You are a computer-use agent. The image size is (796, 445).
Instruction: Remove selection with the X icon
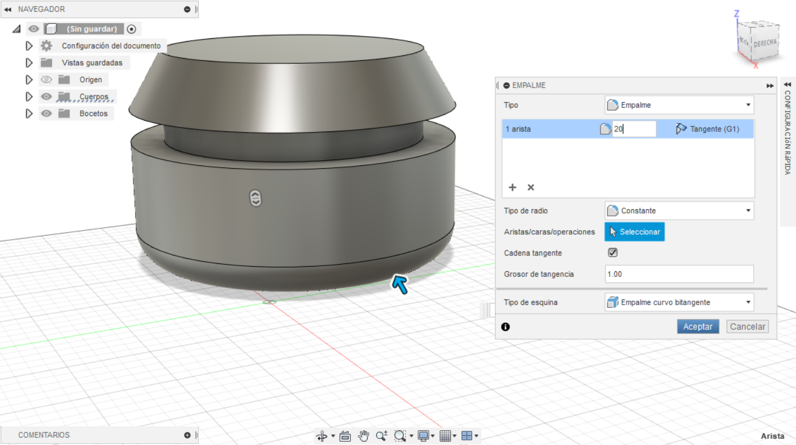tap(530, 187)
